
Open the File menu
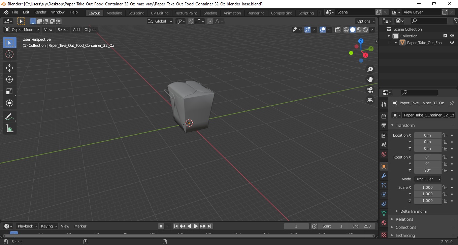point(15,12)
